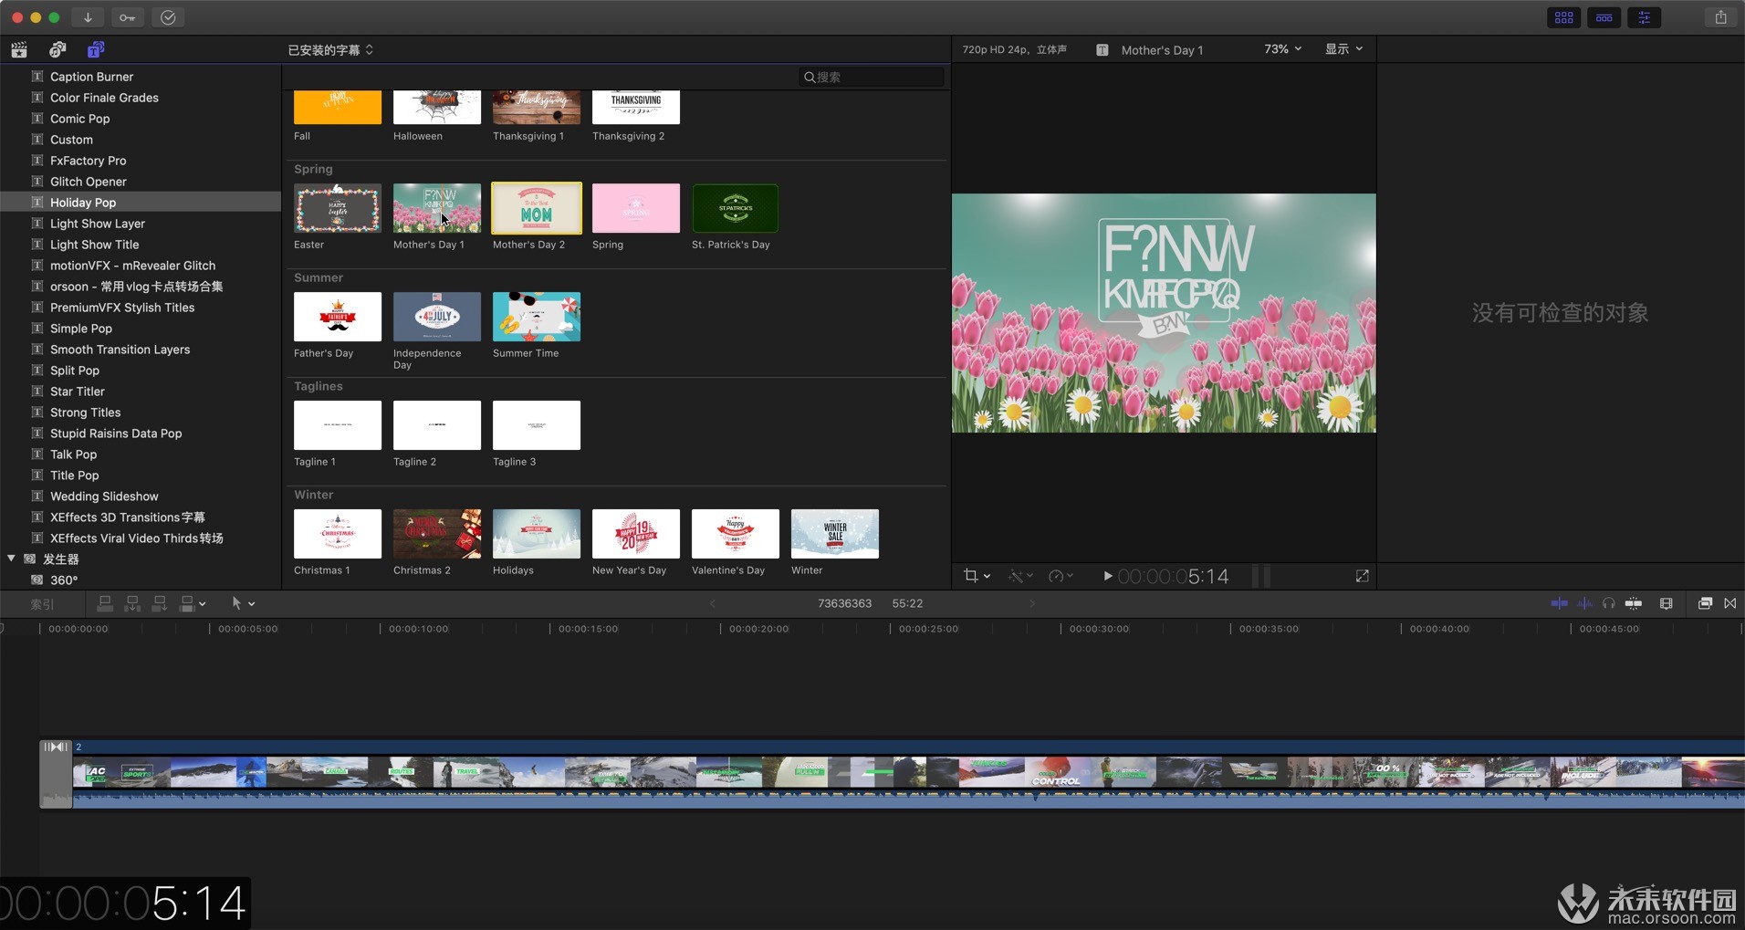Open the viewer display options menu
1745x930 pixels.
click(x=1343, y=49)
